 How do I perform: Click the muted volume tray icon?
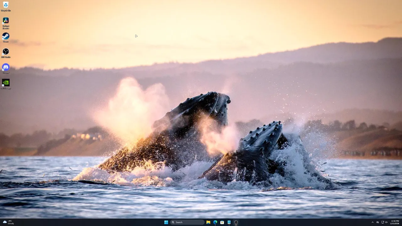point(386,222)
